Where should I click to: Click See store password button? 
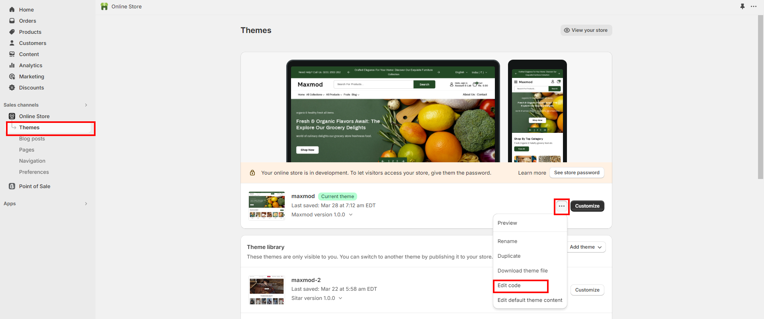click(x=576, y=173)
